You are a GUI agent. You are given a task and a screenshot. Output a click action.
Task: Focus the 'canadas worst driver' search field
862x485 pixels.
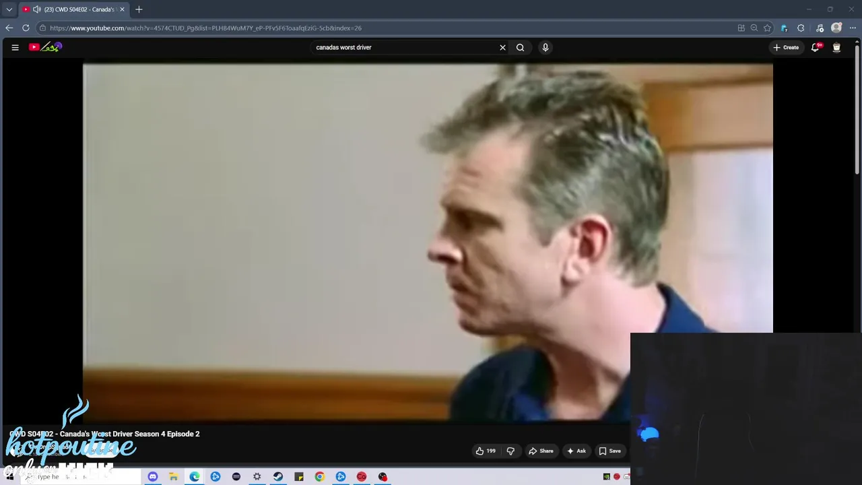pyautogui.click(x=404, y=47)
